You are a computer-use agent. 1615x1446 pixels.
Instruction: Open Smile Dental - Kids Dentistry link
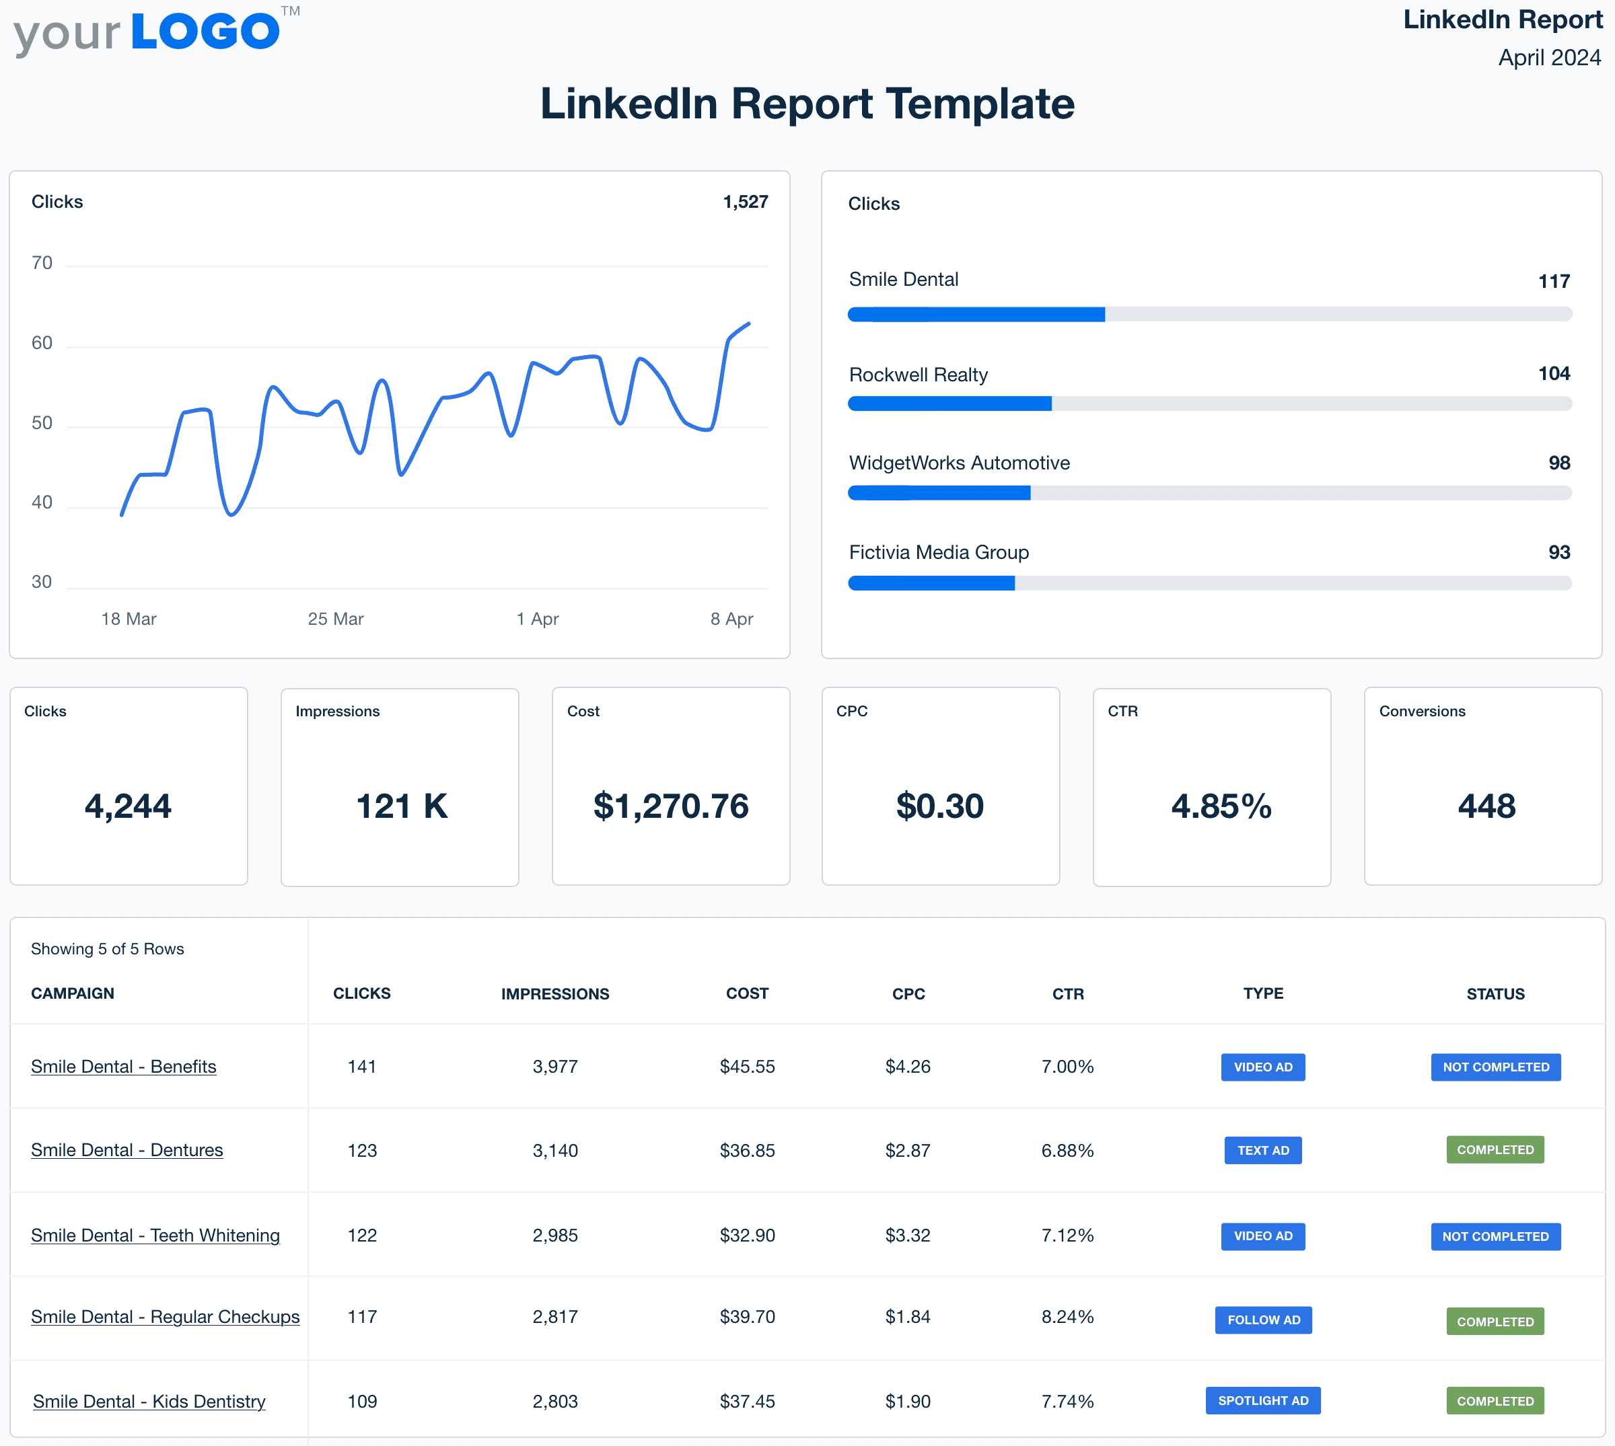click(149, 1401)
